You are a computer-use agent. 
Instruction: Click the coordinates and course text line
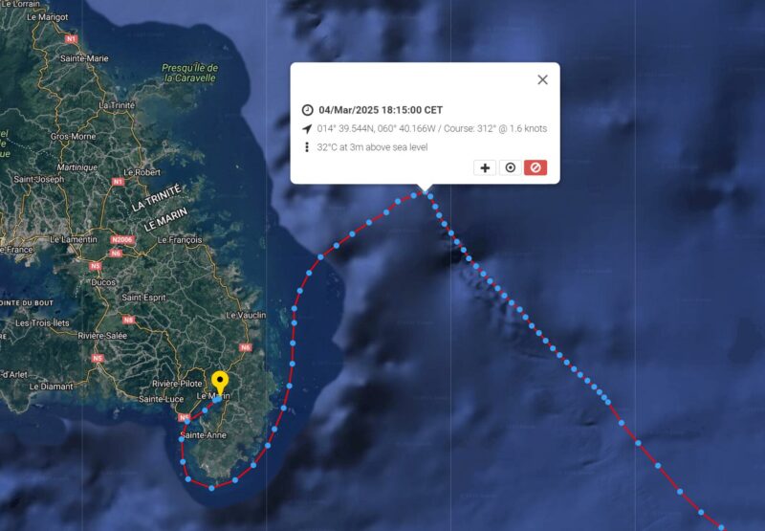point(432,128)
